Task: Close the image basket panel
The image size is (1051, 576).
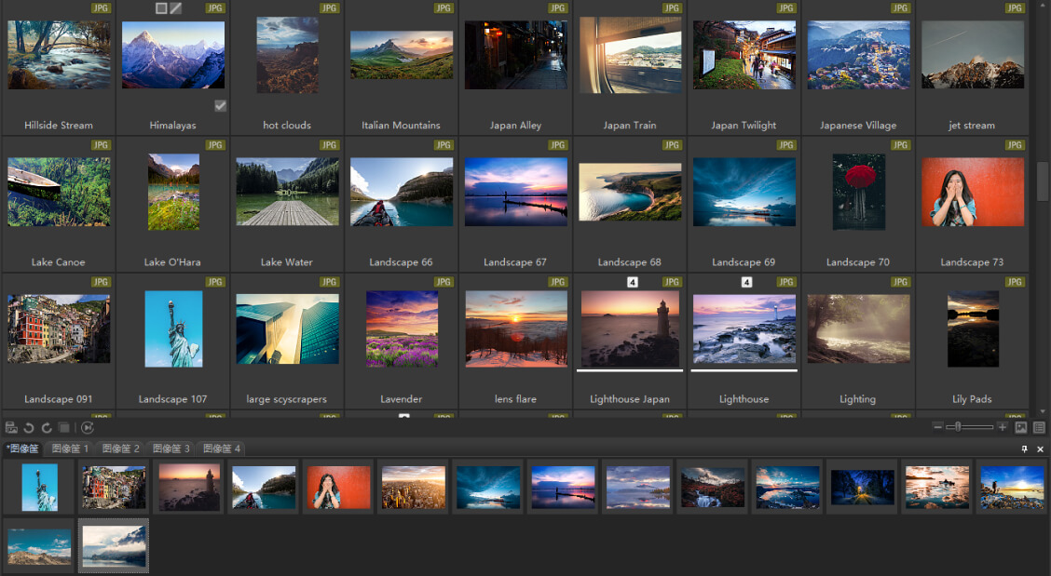Action: (1040, 449)
